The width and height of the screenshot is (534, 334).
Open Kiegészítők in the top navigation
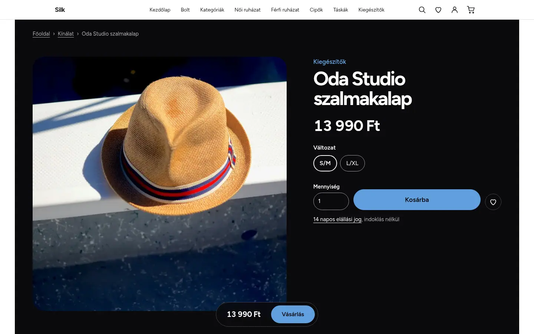371,10
